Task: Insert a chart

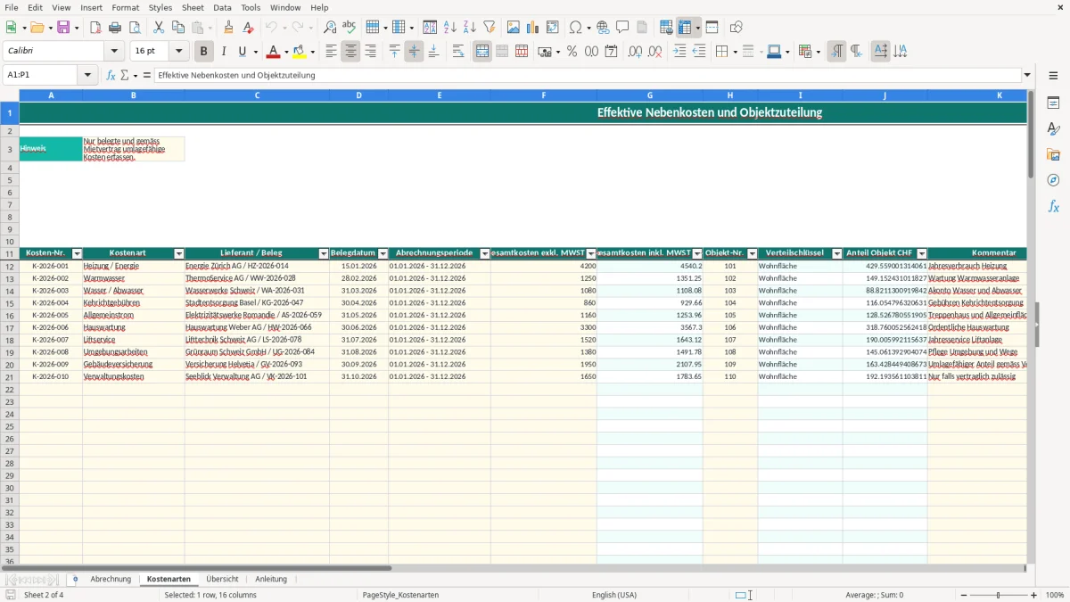Action: coord(533,28)
